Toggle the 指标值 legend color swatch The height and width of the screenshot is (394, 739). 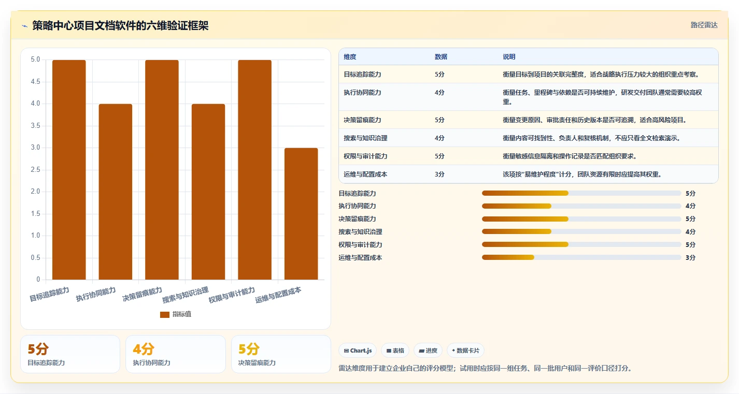[x=165, y=314]
